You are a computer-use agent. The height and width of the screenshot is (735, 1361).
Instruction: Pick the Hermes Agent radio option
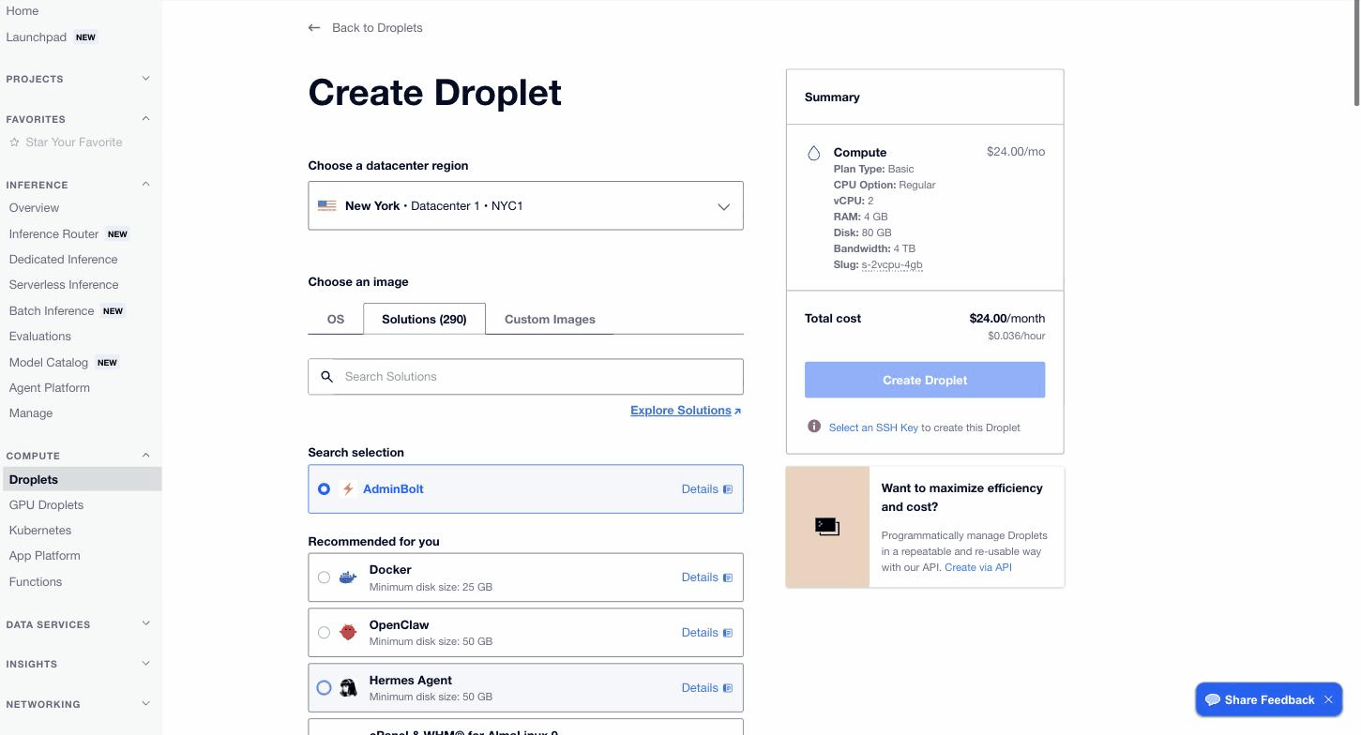click(x=324, y=688)
